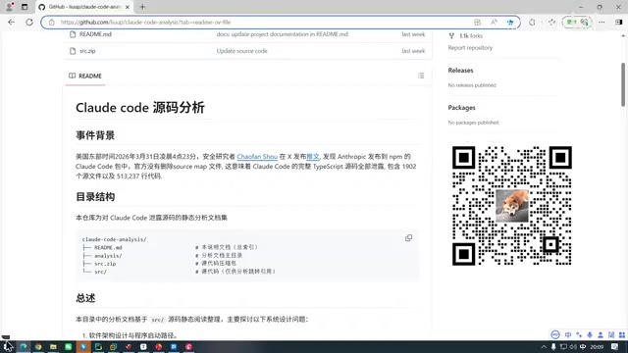Click the 总述 heading

point(85,298)
